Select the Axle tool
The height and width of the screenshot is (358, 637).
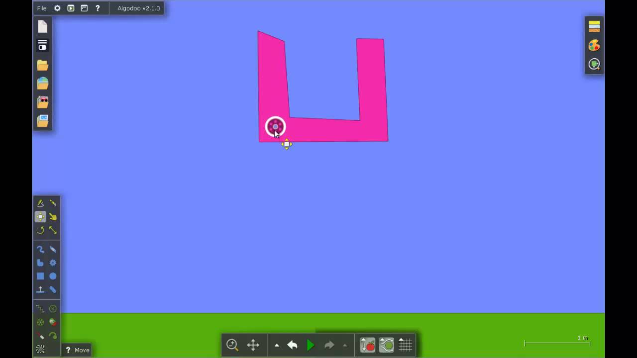(x=40, y=322)
